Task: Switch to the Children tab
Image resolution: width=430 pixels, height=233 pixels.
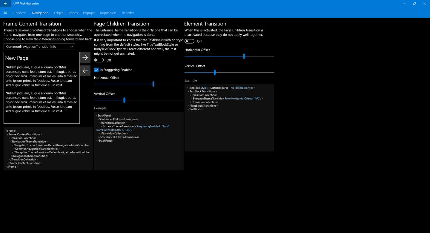Action: click(20, 13)
